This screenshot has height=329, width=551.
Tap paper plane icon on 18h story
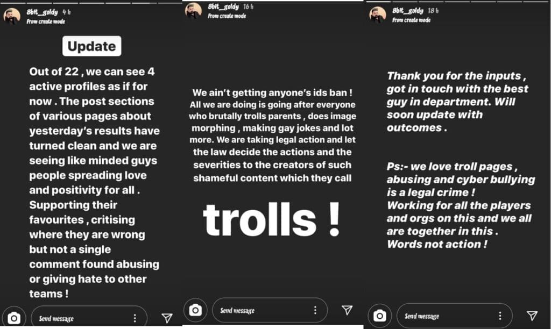point(532,316)
